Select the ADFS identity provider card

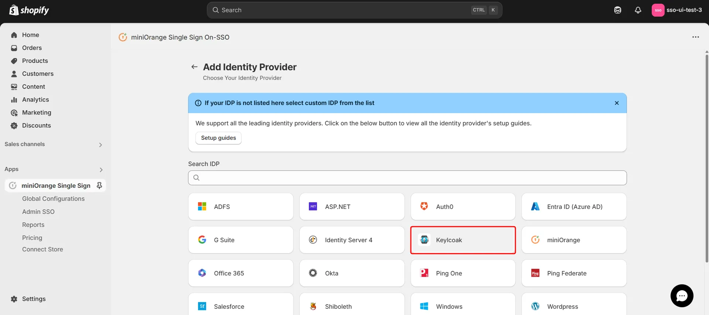[241, 206]
